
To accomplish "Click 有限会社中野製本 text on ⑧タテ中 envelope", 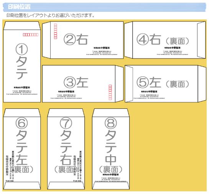I will click(x=110, y=175).
